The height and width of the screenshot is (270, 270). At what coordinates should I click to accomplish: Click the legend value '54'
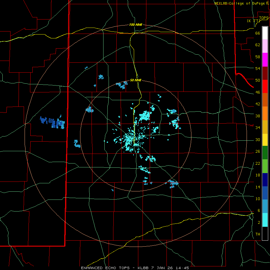click(x=258, y=68)
